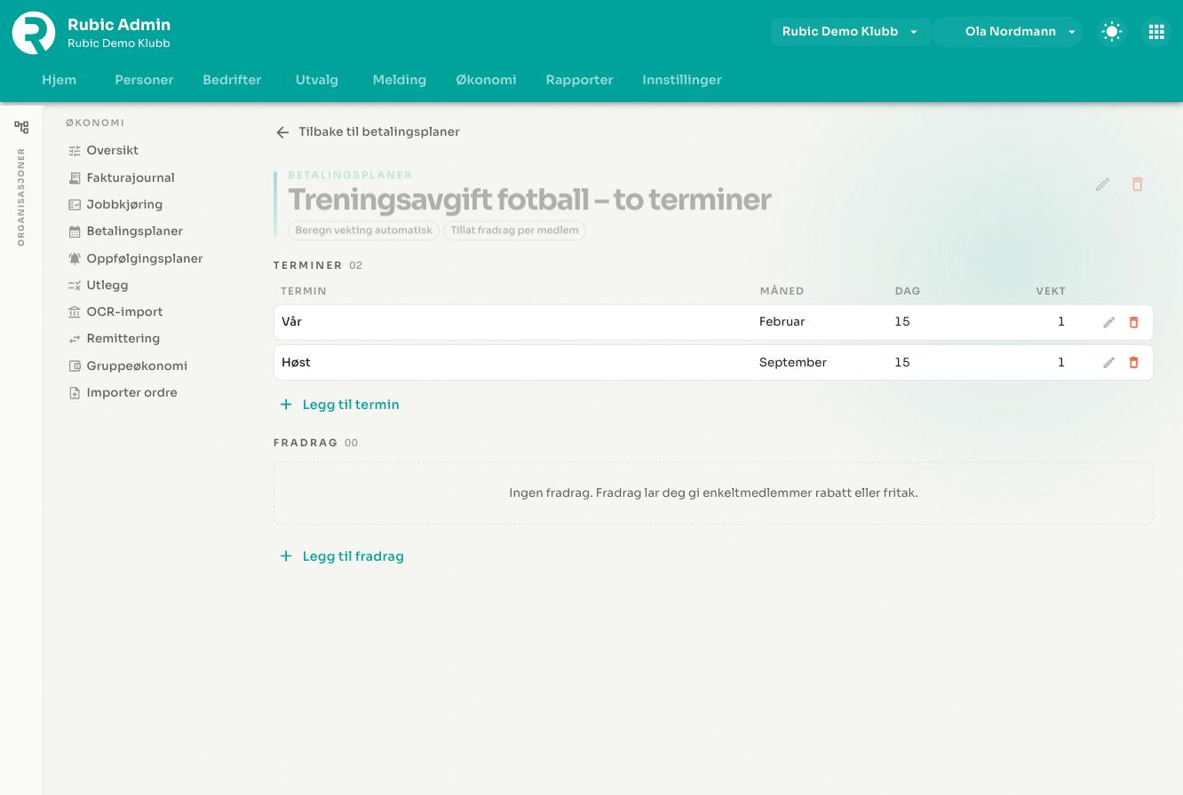Click the Oversikt sidebar icon
This screenshot has height=795, width=1183.
click(75, 151)
